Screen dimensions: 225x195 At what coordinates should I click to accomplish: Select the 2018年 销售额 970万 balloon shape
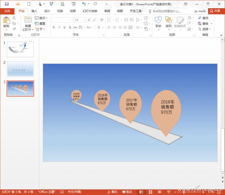(x=166, y=113)
